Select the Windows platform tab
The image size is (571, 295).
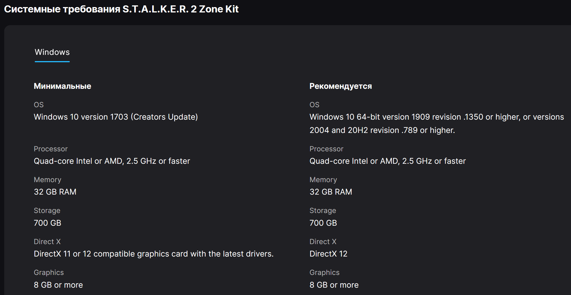click(x=52, y=52)
